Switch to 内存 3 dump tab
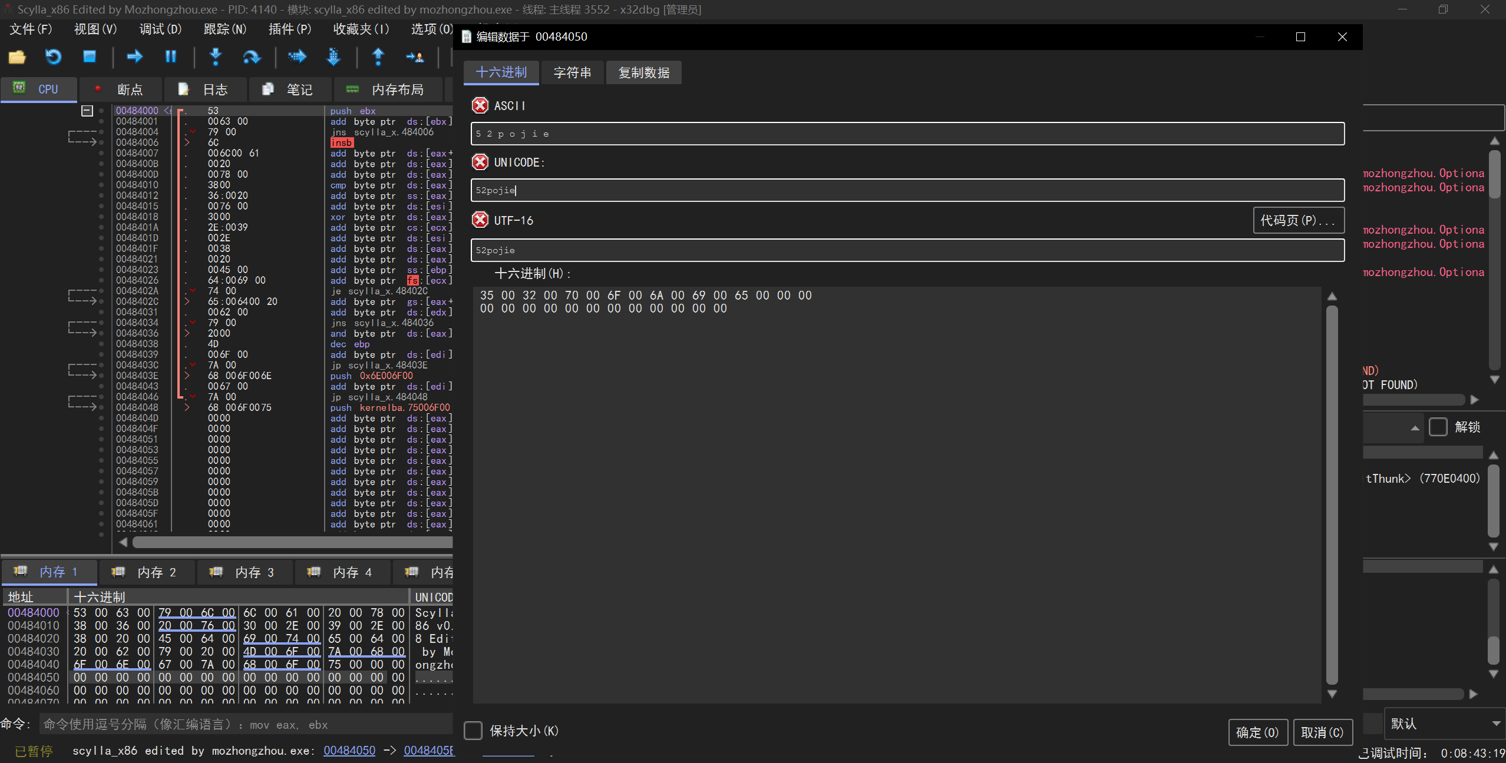Image resolution: width=1506 pixels, height=763 pixels. pyautogui.click(x=245, y=572)
